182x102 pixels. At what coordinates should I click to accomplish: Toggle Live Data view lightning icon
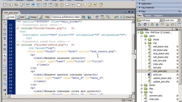coord(41,17)
